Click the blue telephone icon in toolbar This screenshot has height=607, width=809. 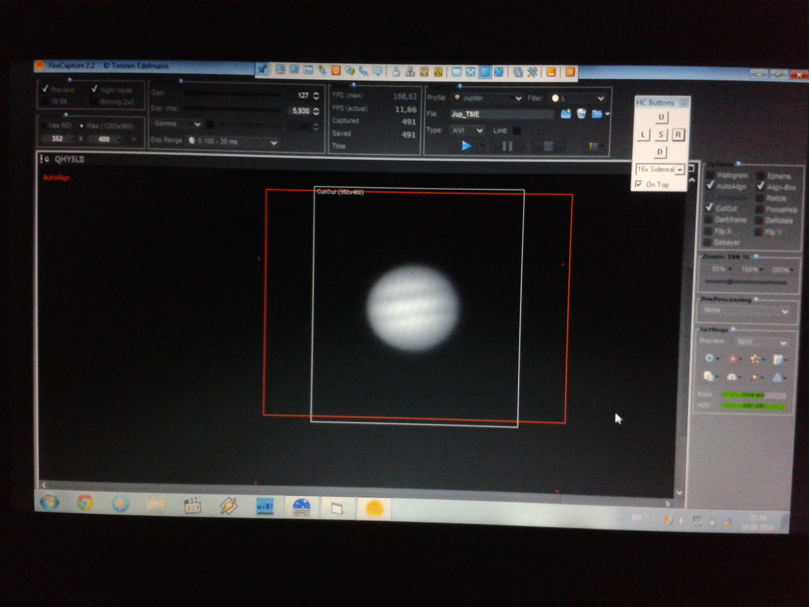(363, 71)
